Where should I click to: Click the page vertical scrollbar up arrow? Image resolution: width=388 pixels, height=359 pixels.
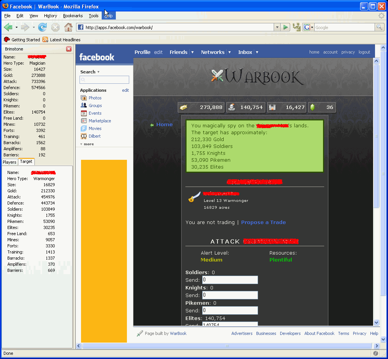[383, 47]
